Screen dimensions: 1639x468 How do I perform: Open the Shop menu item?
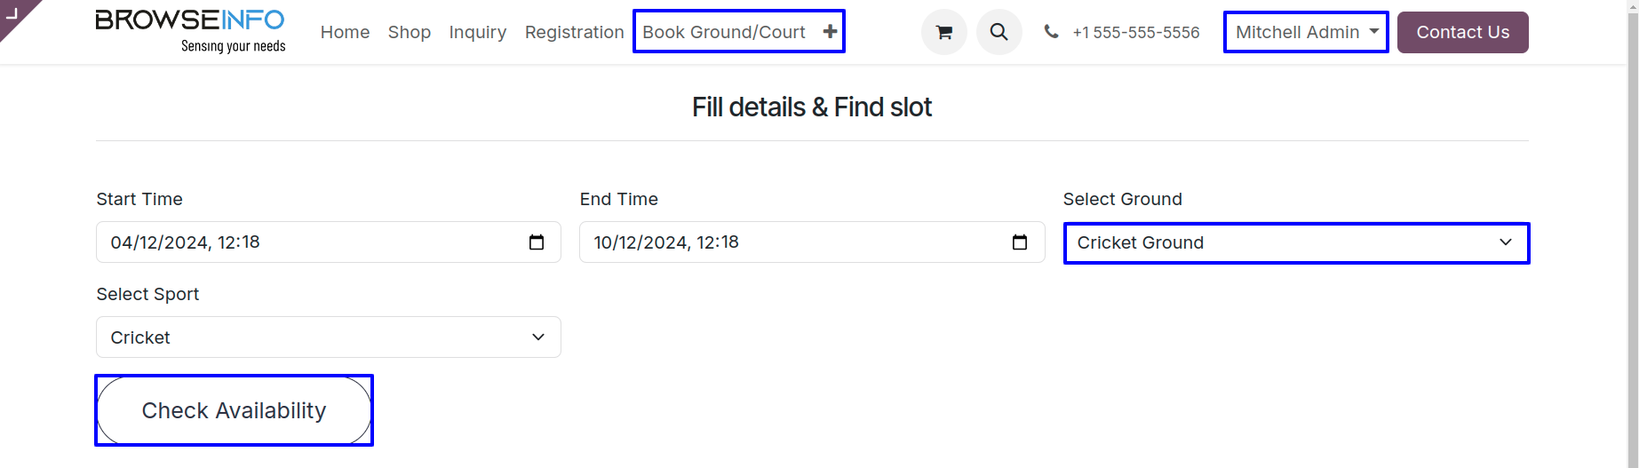410,32
